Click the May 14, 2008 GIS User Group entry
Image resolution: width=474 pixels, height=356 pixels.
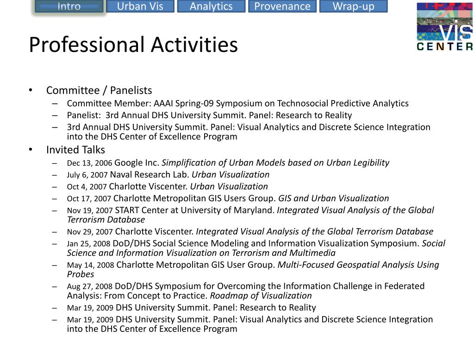253,269
